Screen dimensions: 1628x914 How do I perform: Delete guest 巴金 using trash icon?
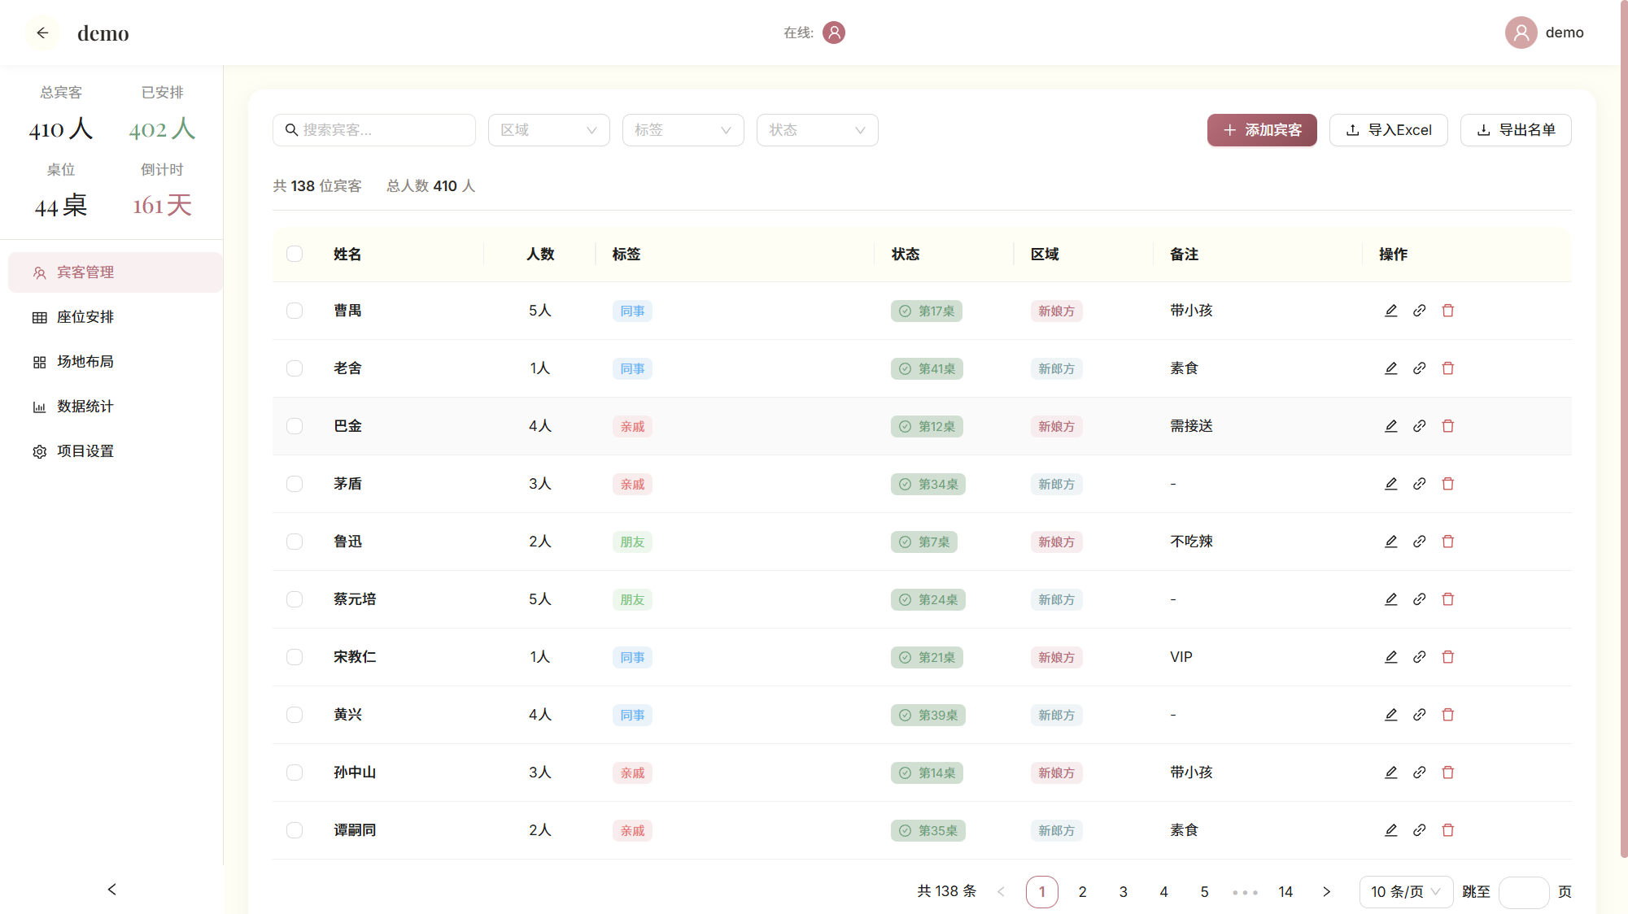tap(1447, 426)
